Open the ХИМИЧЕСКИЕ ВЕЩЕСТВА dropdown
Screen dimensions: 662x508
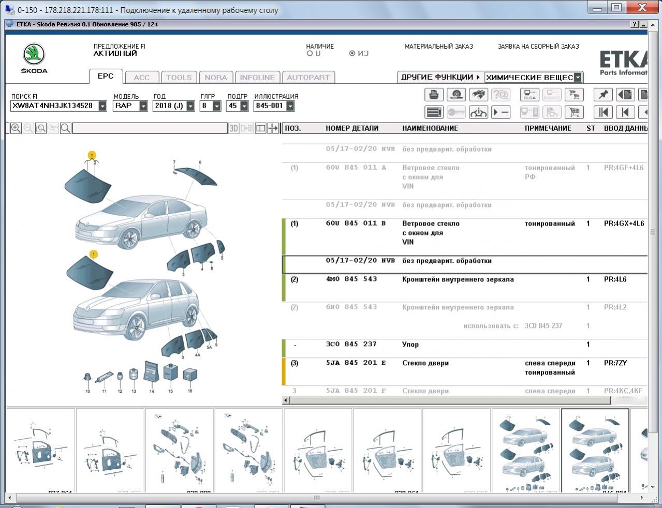click(x=578, y=78)
